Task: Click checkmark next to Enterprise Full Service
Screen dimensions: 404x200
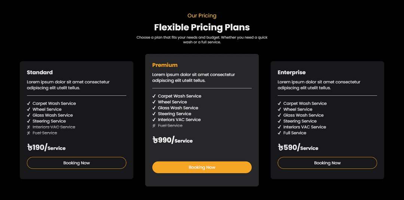Action: [x=279, y=133]
